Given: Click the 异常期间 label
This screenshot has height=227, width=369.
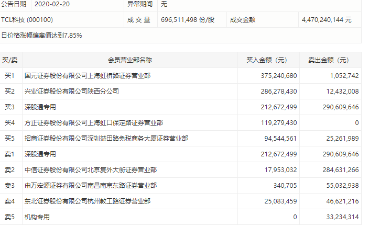Looking at the screenshot, I should coord(140,4).
